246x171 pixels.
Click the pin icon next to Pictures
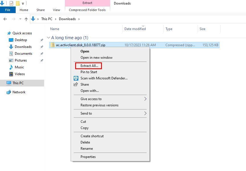click(x=42, y=60)
